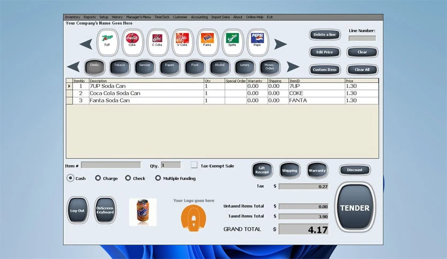
Task: Select Cash payment option
Action: pos(70,178)
